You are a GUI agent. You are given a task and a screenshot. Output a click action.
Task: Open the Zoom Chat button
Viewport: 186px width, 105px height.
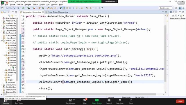coord(85,101)
